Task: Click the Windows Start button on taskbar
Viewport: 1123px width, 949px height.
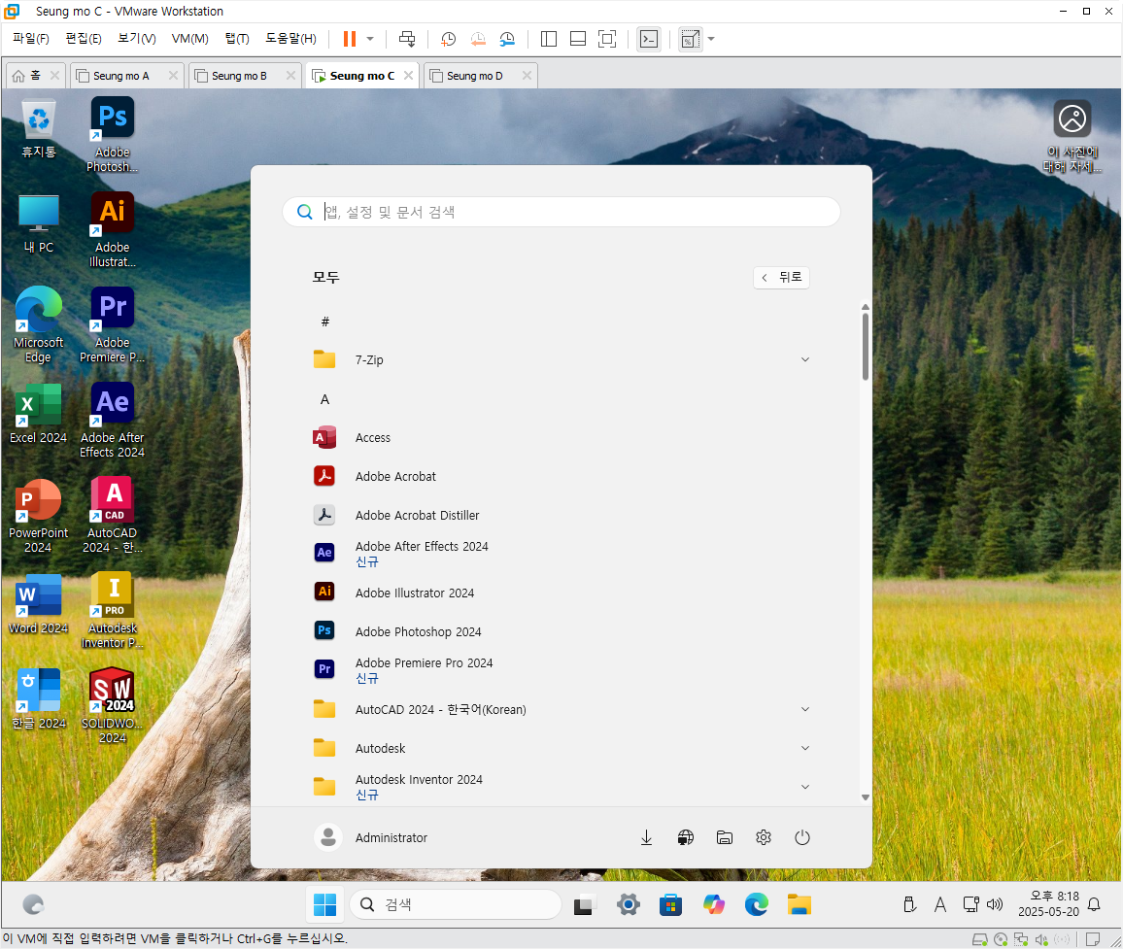Action: coord(324,904)
